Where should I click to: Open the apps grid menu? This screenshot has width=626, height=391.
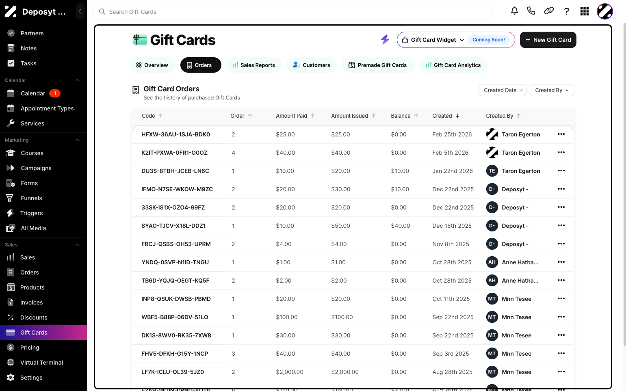pos(585,11)
